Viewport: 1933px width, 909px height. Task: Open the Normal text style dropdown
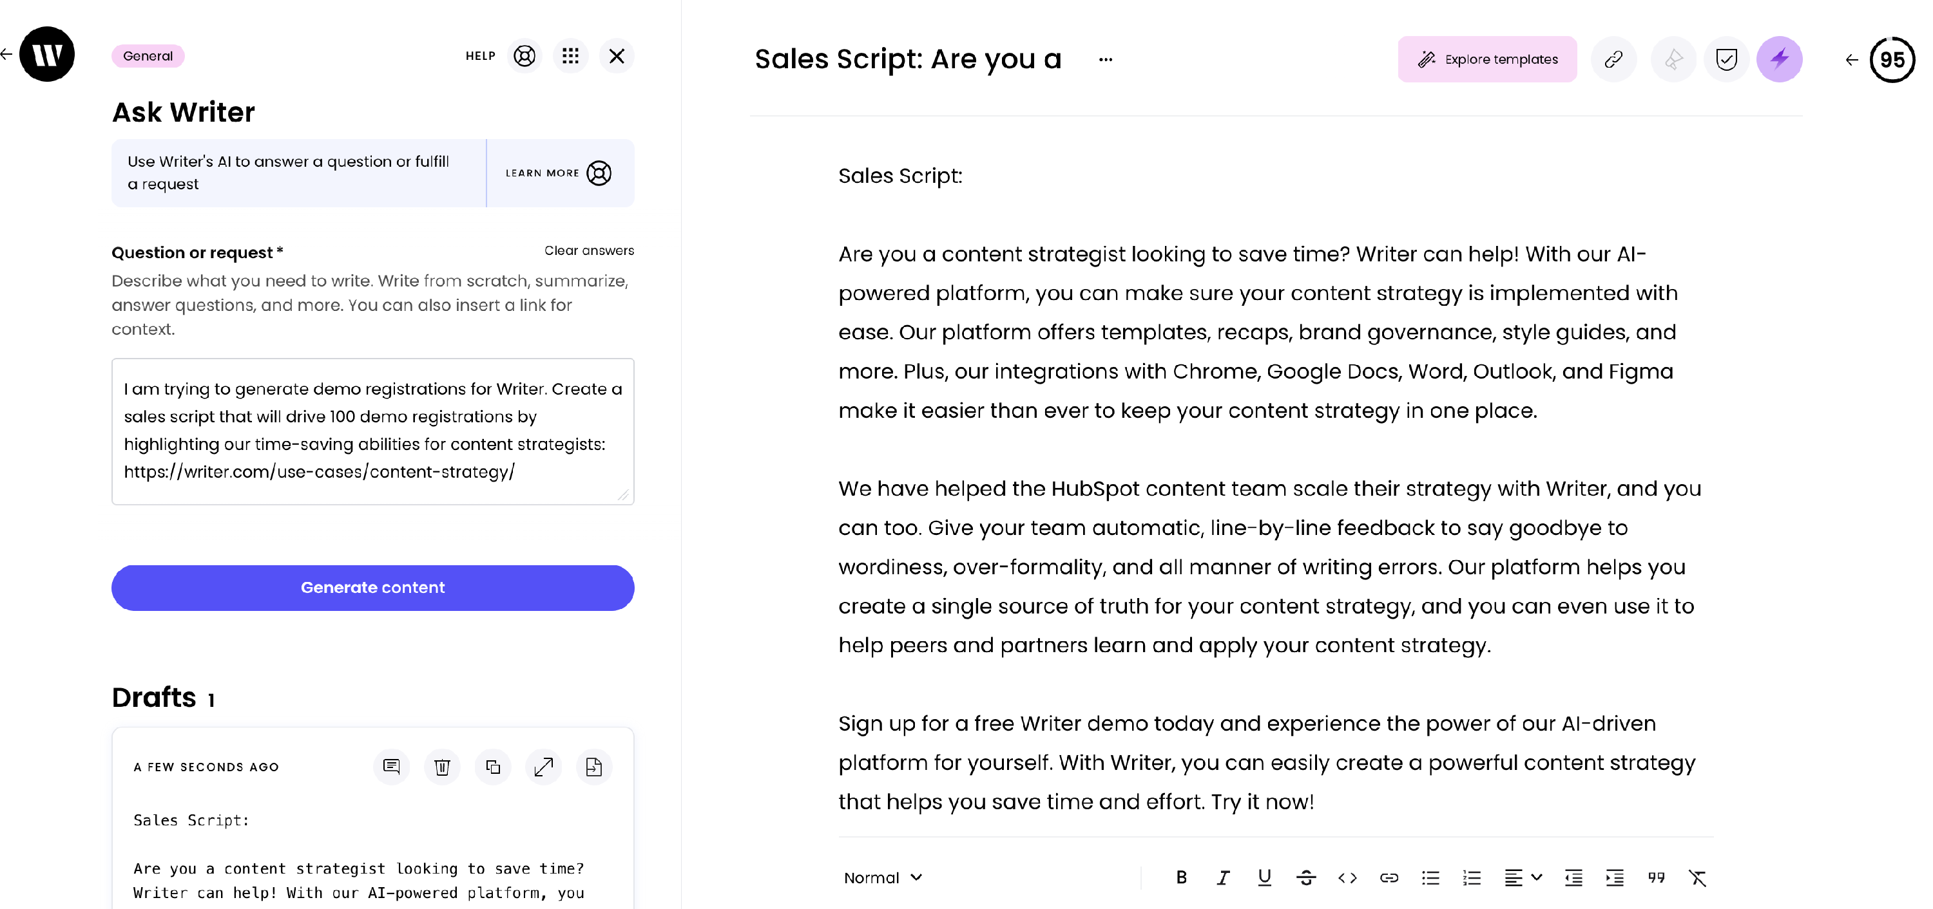pyautogui.click(x=883, y=877)
